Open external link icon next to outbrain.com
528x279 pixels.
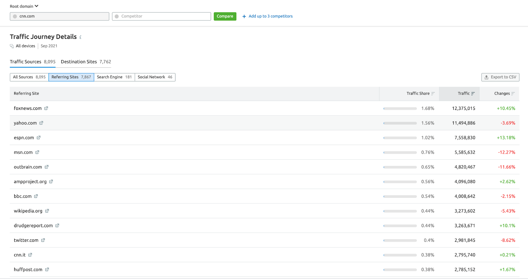[x=47, y=167]
